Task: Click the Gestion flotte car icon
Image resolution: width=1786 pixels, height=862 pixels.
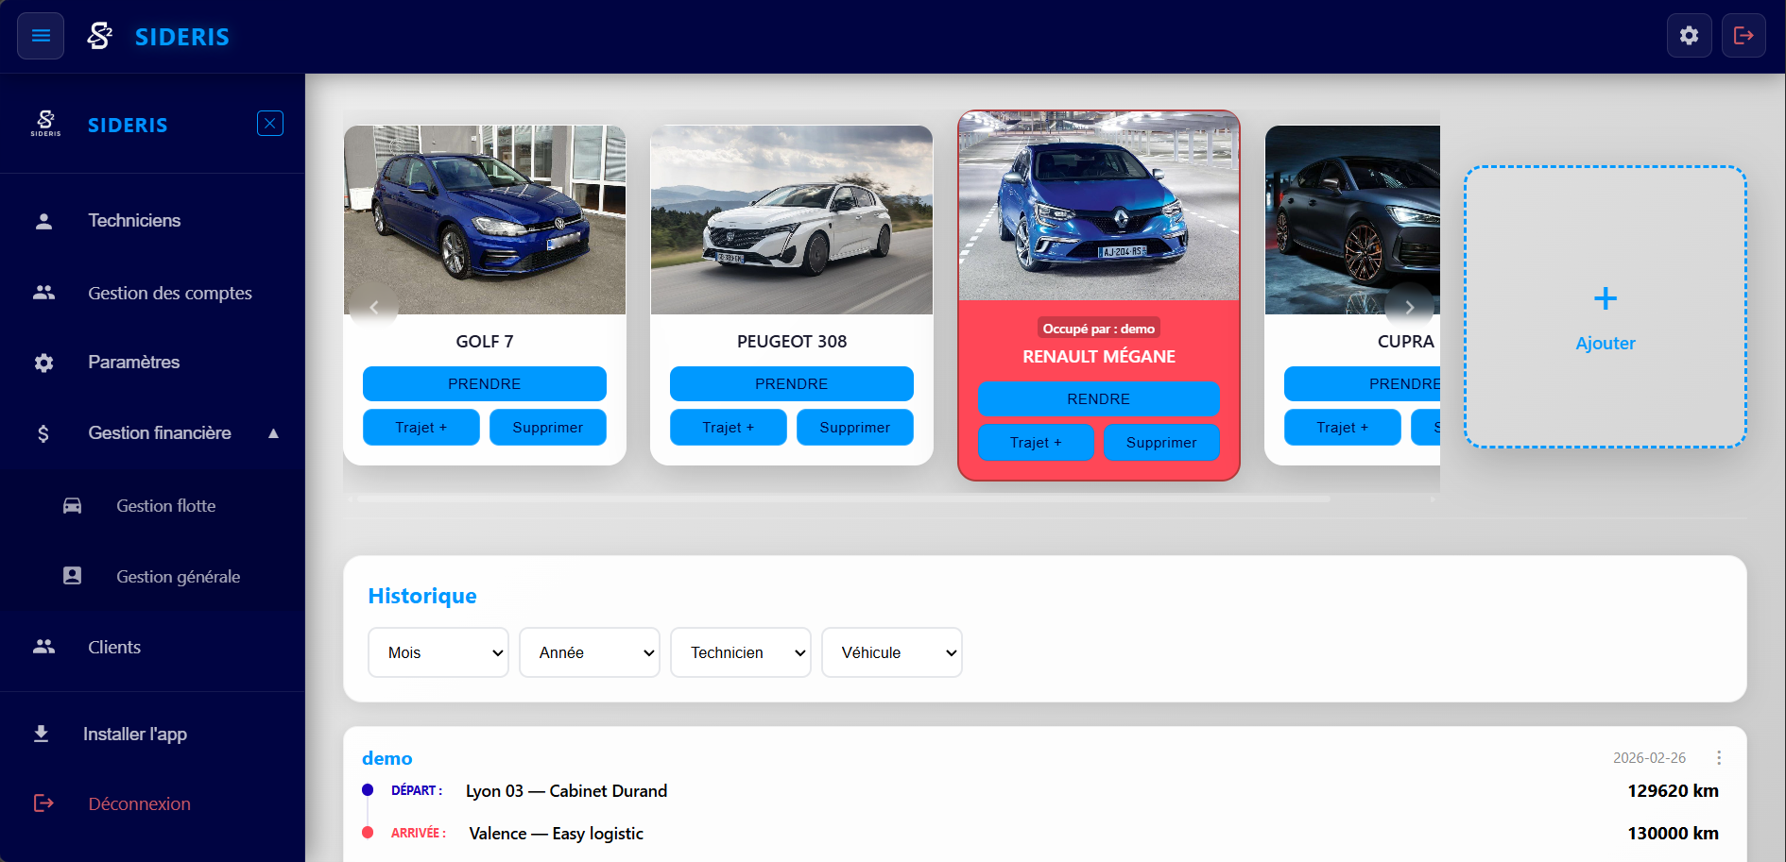Action: 72,505
